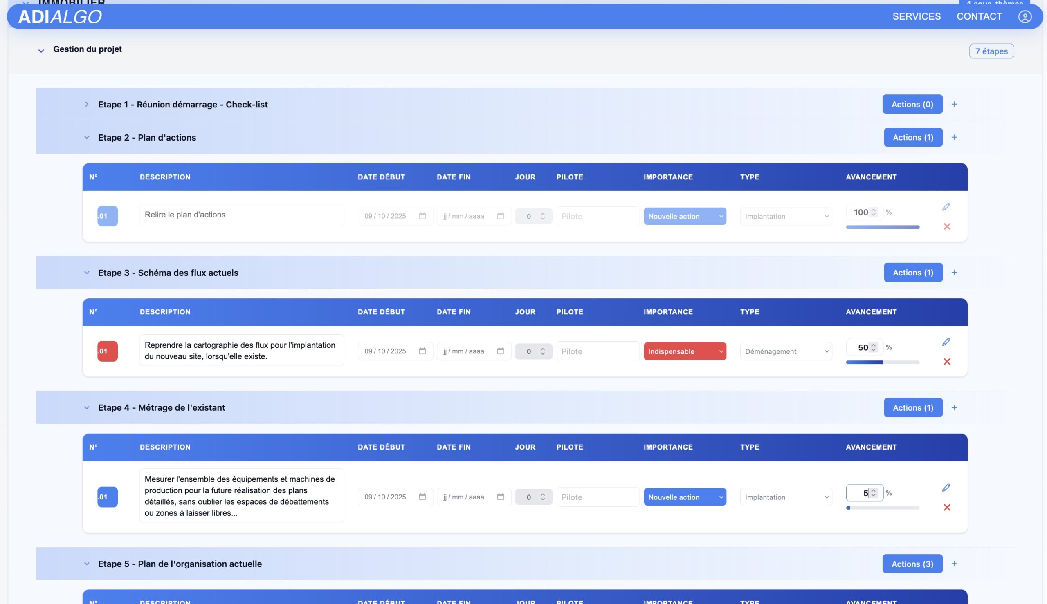Open the date fin calendar picker in the Etape 3 row
This screenshot has width=1047, height=604.
(x=500, y=351)
